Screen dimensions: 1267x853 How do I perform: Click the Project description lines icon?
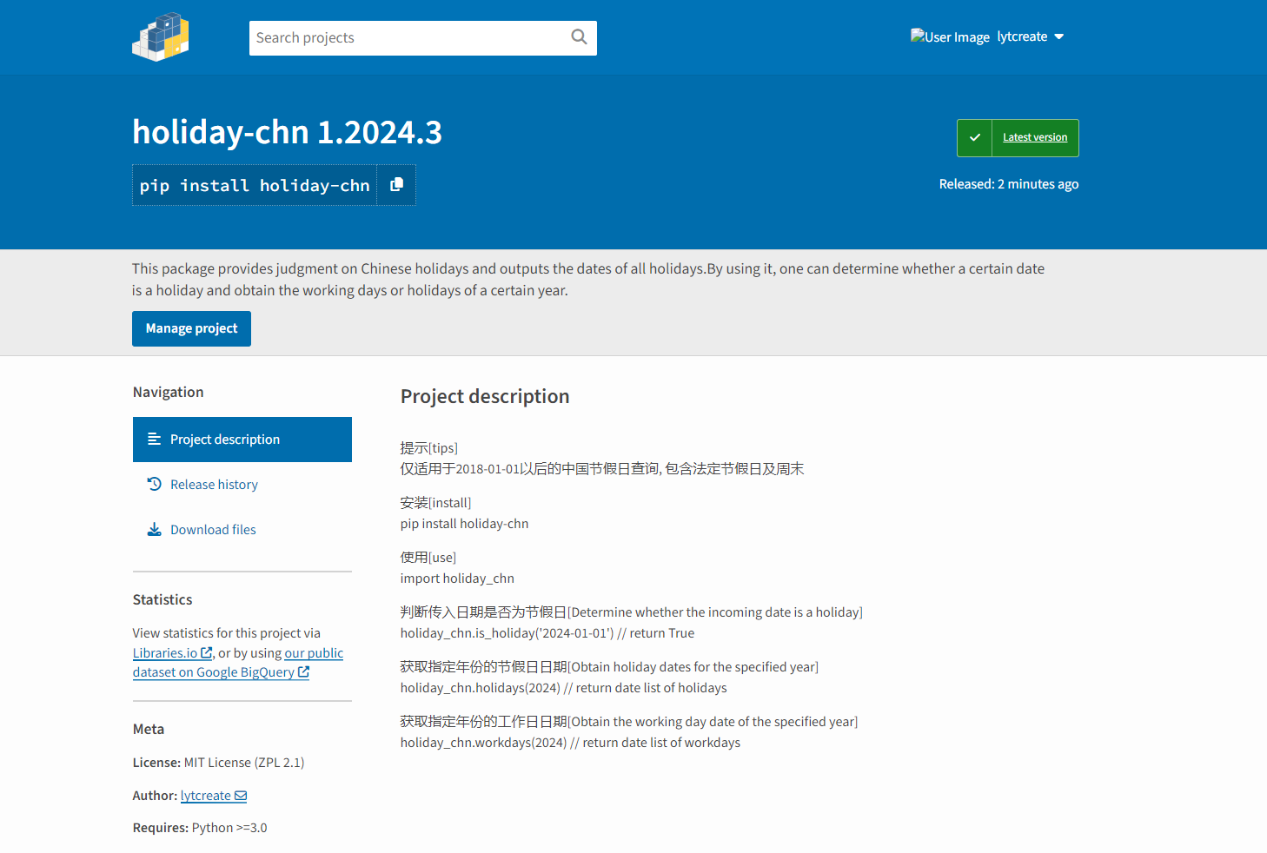click(x=155, y=439)
